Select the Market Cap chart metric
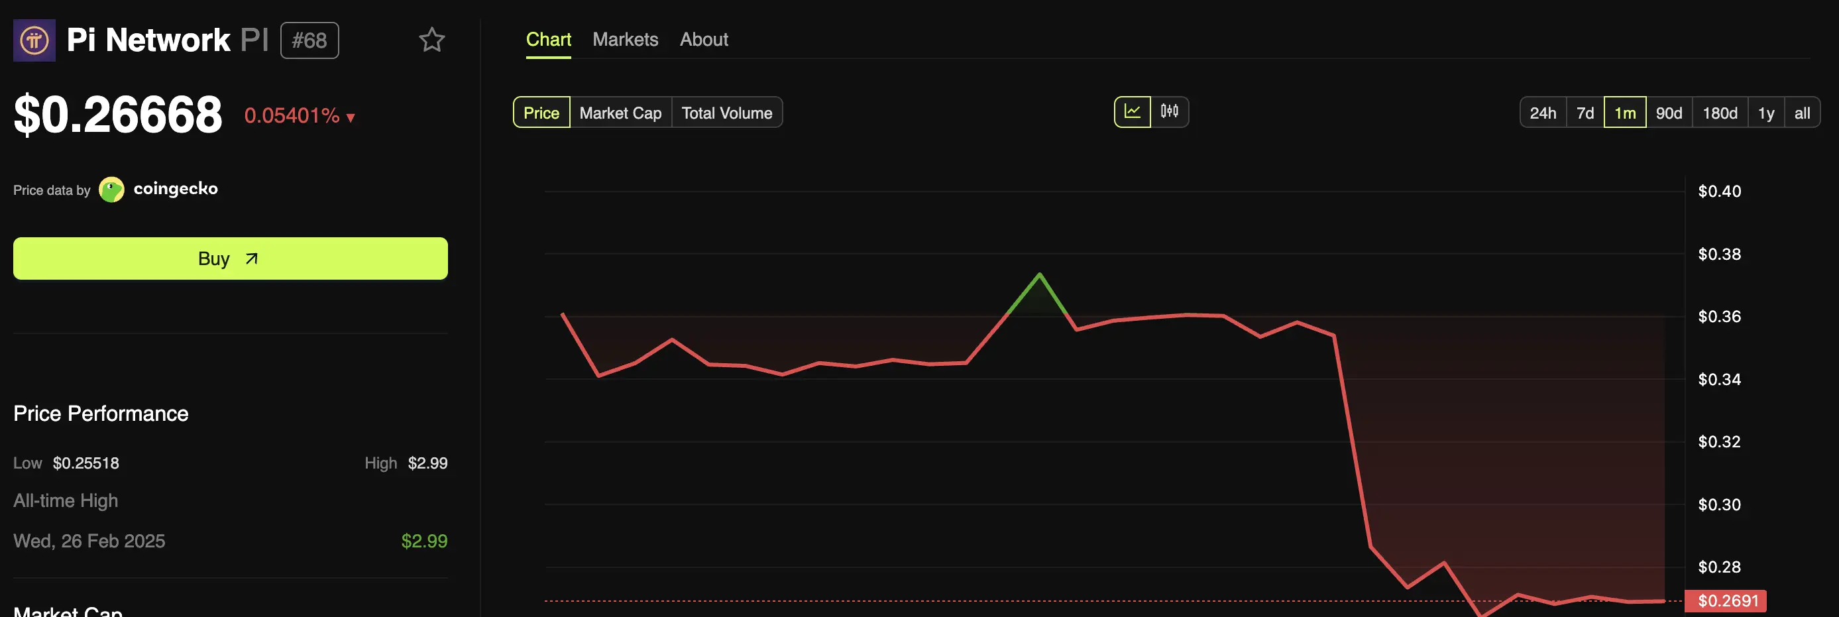The height and width of the screenshot is (617, 1839). point(620,112)
